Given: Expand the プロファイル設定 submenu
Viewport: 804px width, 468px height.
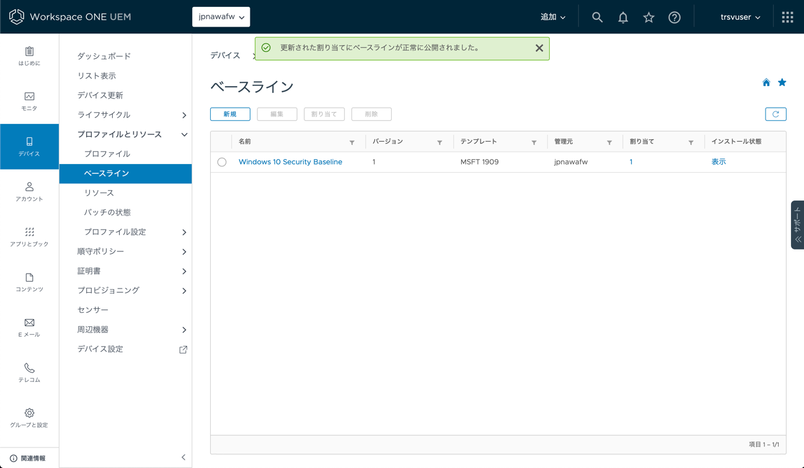Looking at the screenshot, I should click(x=184, y=232).
